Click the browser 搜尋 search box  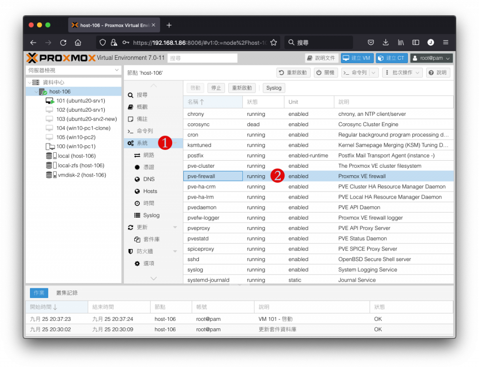point(319,43)
